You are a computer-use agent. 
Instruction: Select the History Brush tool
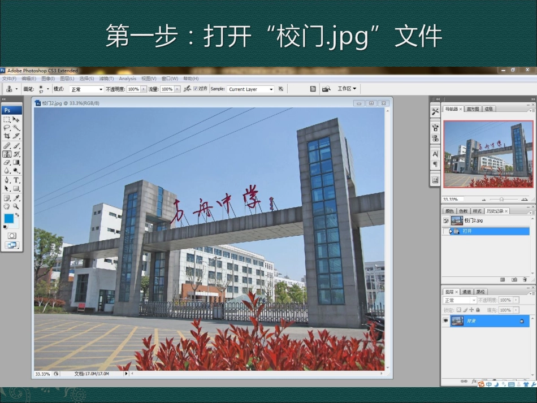(x=16, y=154)
